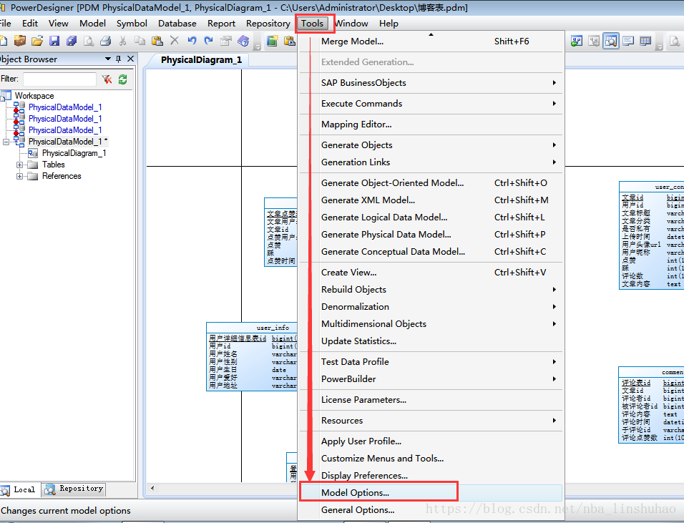This screenshot has height=523, width=684.
Task: Click the Copy toolbar icon
Action: [140, 41]
